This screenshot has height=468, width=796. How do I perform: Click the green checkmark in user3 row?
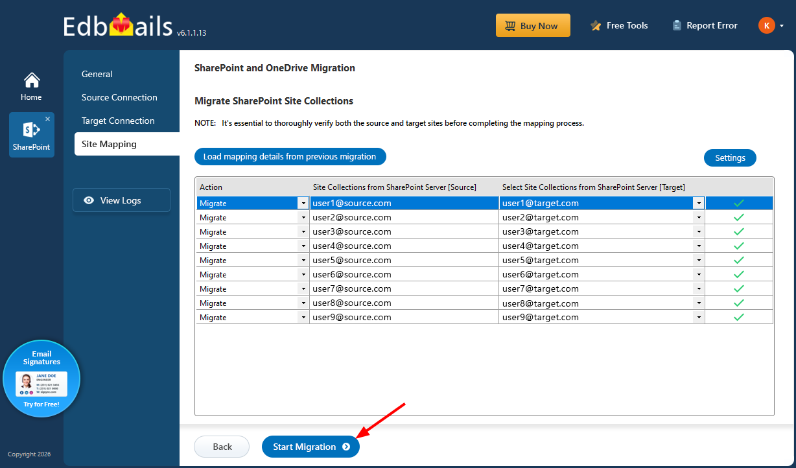pos(738,231)
